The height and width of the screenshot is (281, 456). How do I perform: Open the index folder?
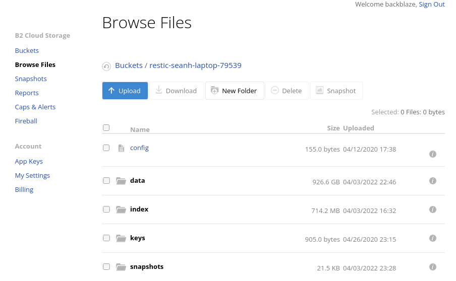139,209
